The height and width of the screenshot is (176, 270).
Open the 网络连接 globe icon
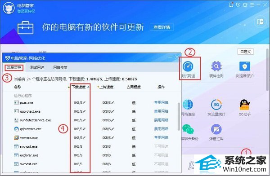click(x=188, y=105)
